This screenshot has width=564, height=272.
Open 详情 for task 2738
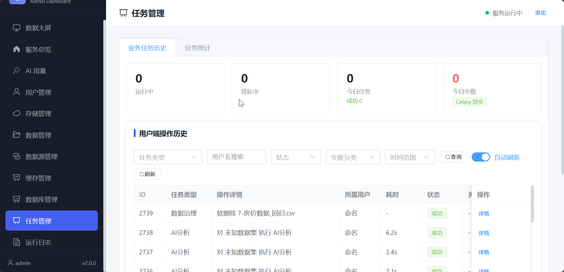(484, 233)
